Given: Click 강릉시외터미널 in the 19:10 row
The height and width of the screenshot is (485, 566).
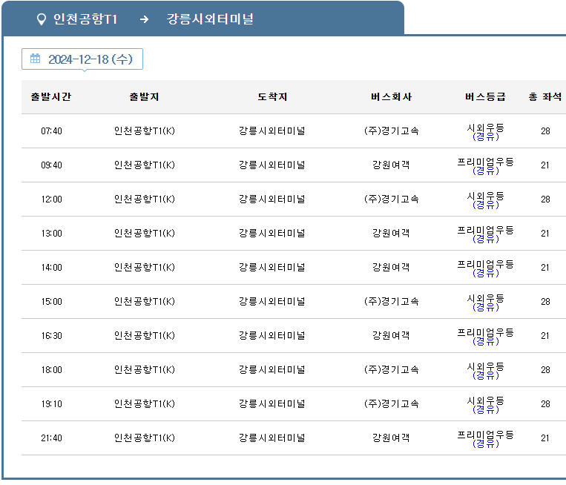Looking at the screenshot, I should [x=272, y=403].
